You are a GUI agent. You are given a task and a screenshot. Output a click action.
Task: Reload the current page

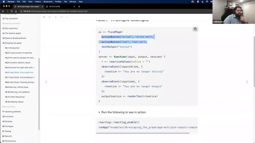click(x=12, y=11)
